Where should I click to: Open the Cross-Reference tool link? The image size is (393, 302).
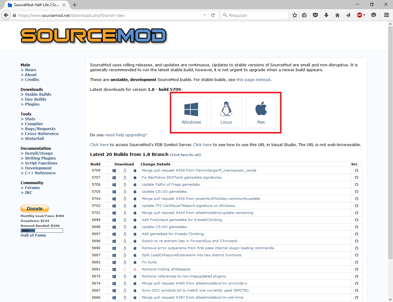click(x=42, y=134)
